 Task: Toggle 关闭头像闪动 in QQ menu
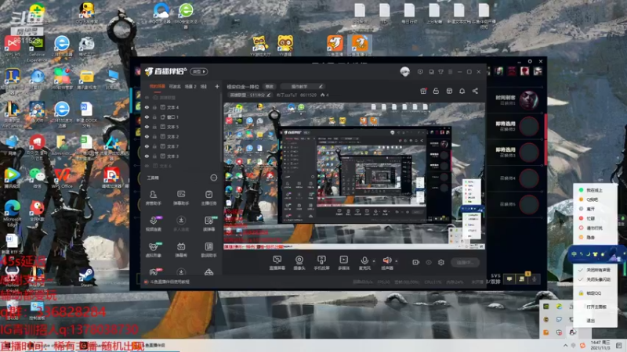(x=596, y=279)
